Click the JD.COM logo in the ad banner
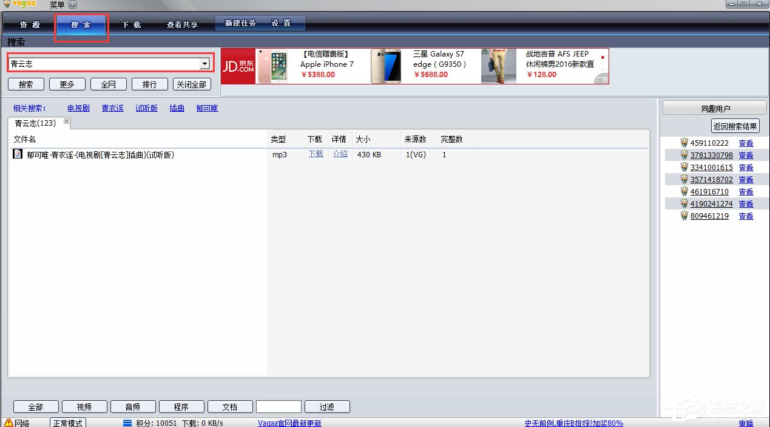Screen dimensions: 770x427 [x=237, y=66]
